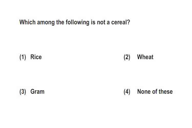Screen dimensions: 192x128
Task: Click the word 'cereal?' in the question
Action: click(121, 22)
